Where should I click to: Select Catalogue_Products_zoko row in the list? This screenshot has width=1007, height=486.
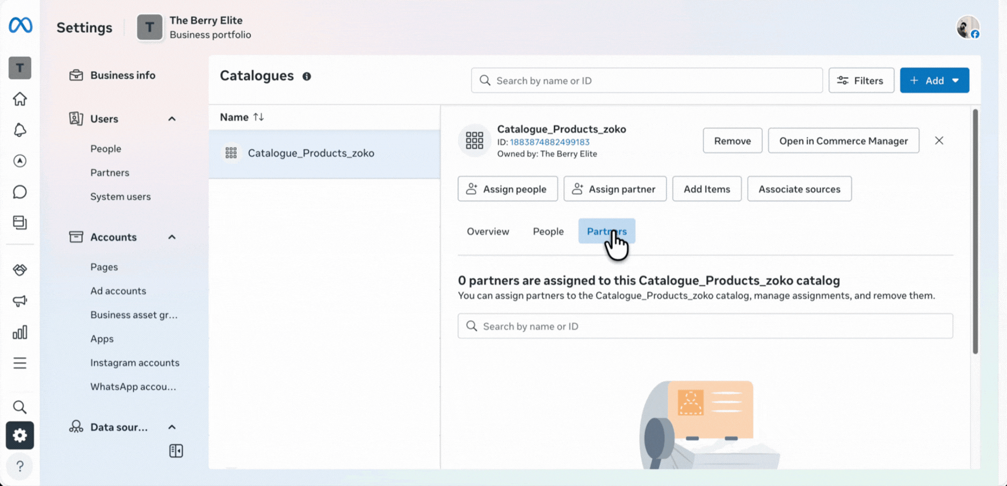(324, 154)
